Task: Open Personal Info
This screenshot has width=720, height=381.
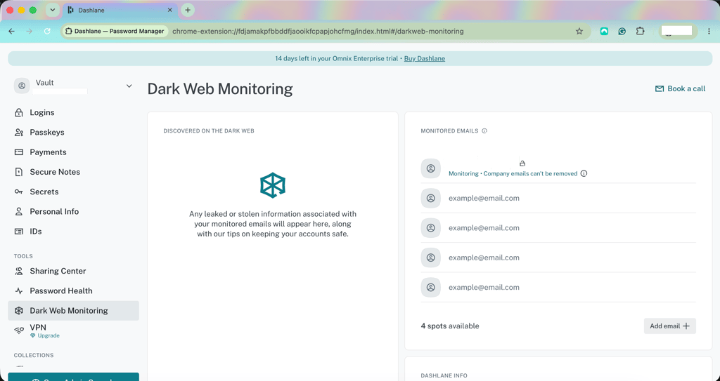Action: [x=73, y=211]
